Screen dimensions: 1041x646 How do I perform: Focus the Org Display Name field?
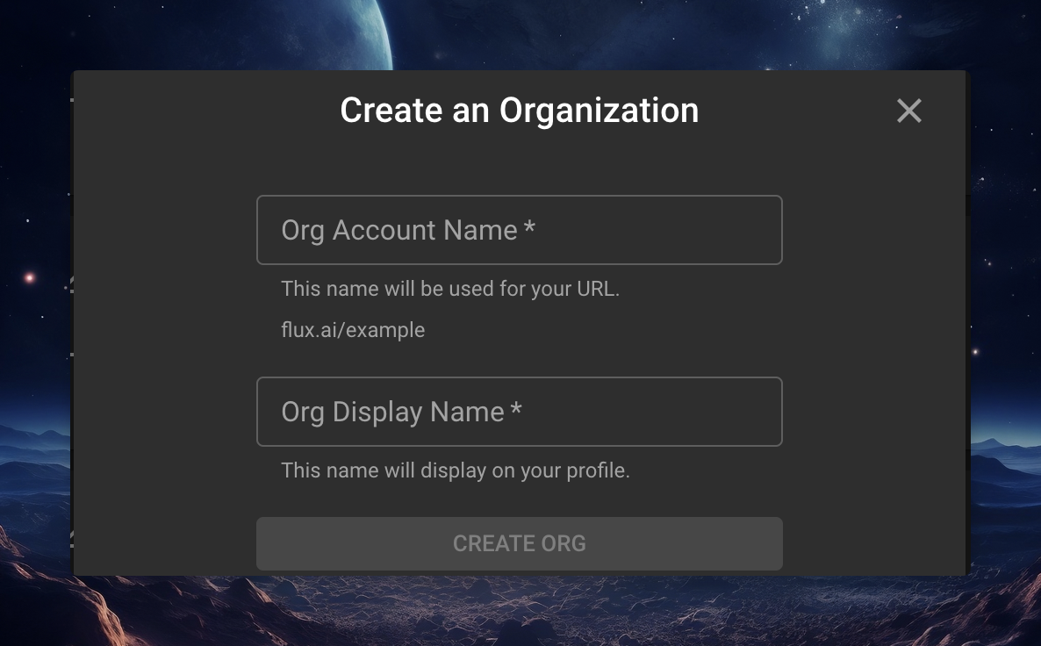[x=519, y=412]
